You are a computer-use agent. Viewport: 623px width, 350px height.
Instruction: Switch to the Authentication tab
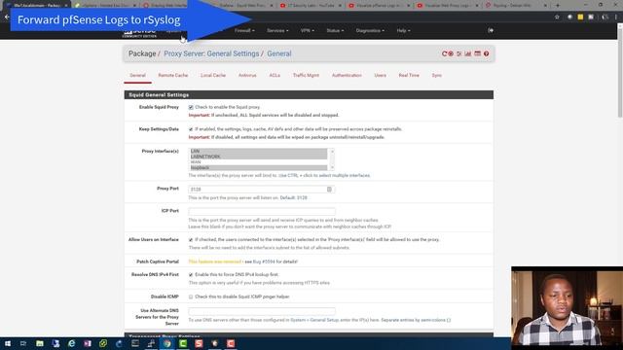(347, 75)
